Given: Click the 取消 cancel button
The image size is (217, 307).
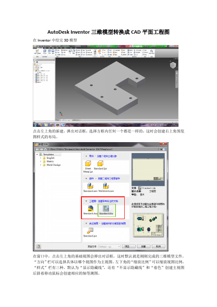Looking at the screenshot, I should (158, 247).
